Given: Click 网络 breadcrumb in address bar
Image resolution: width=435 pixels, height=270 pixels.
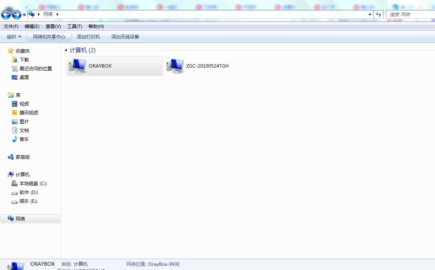Looking at the screenshot, I should [48, 14].
